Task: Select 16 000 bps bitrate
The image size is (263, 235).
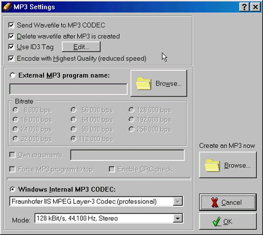Action: 15,120
